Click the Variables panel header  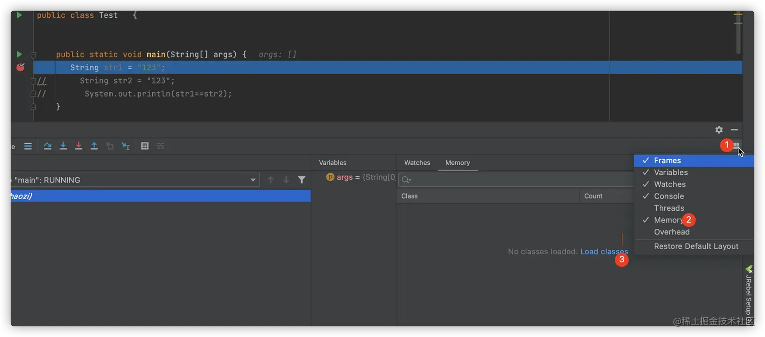(332, 163)
